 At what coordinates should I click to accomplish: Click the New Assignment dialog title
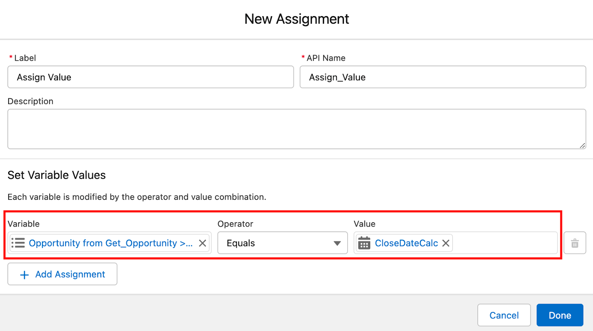click(x=296, y=19)
